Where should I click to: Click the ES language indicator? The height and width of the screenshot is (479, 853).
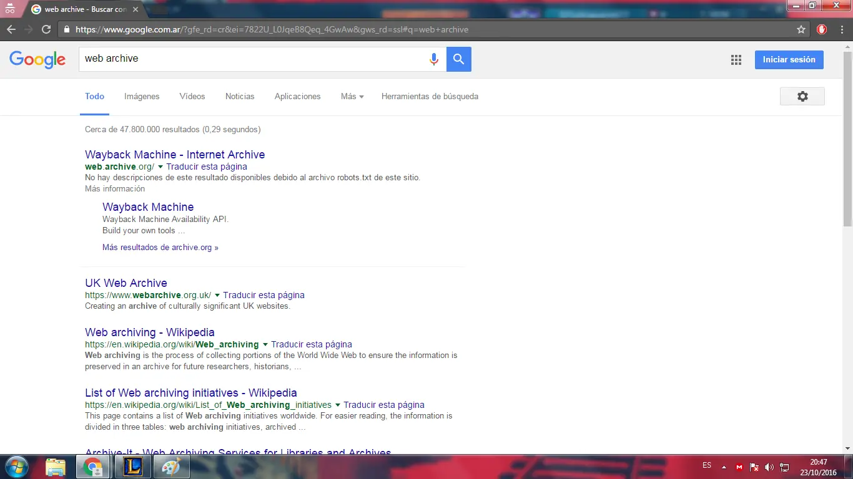pos(707,465)
